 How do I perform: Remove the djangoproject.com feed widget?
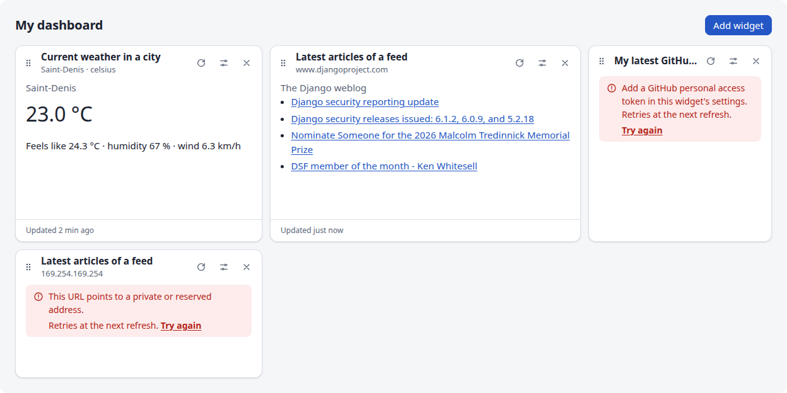[565, 63]
